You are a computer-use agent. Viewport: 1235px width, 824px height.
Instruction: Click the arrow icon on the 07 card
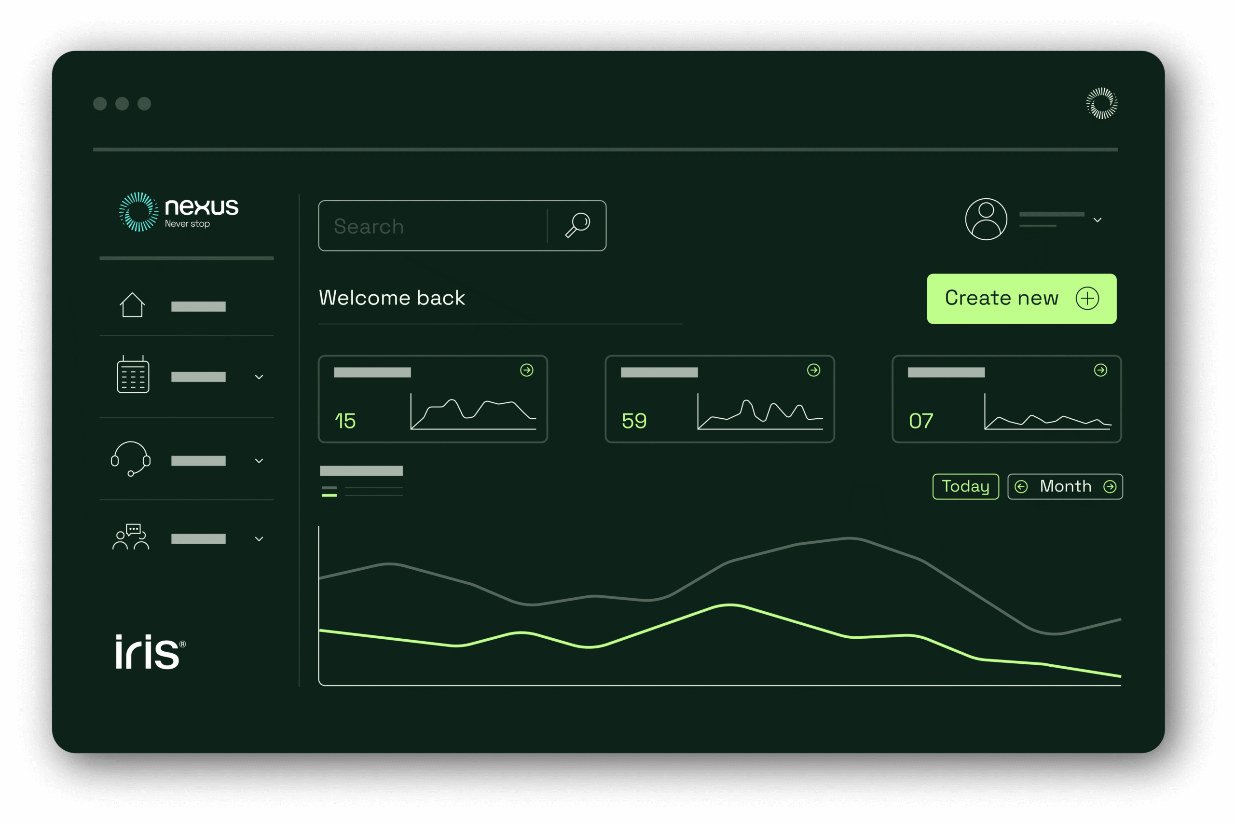pyautogui.click(x=1100, y=370)
